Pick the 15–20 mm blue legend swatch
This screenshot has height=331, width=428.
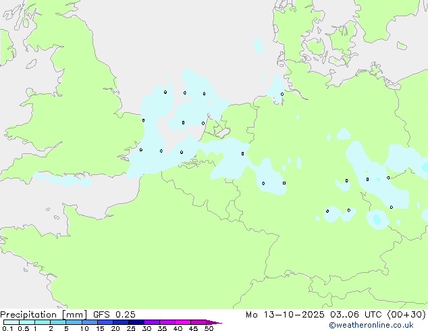[x=105, y=322]
